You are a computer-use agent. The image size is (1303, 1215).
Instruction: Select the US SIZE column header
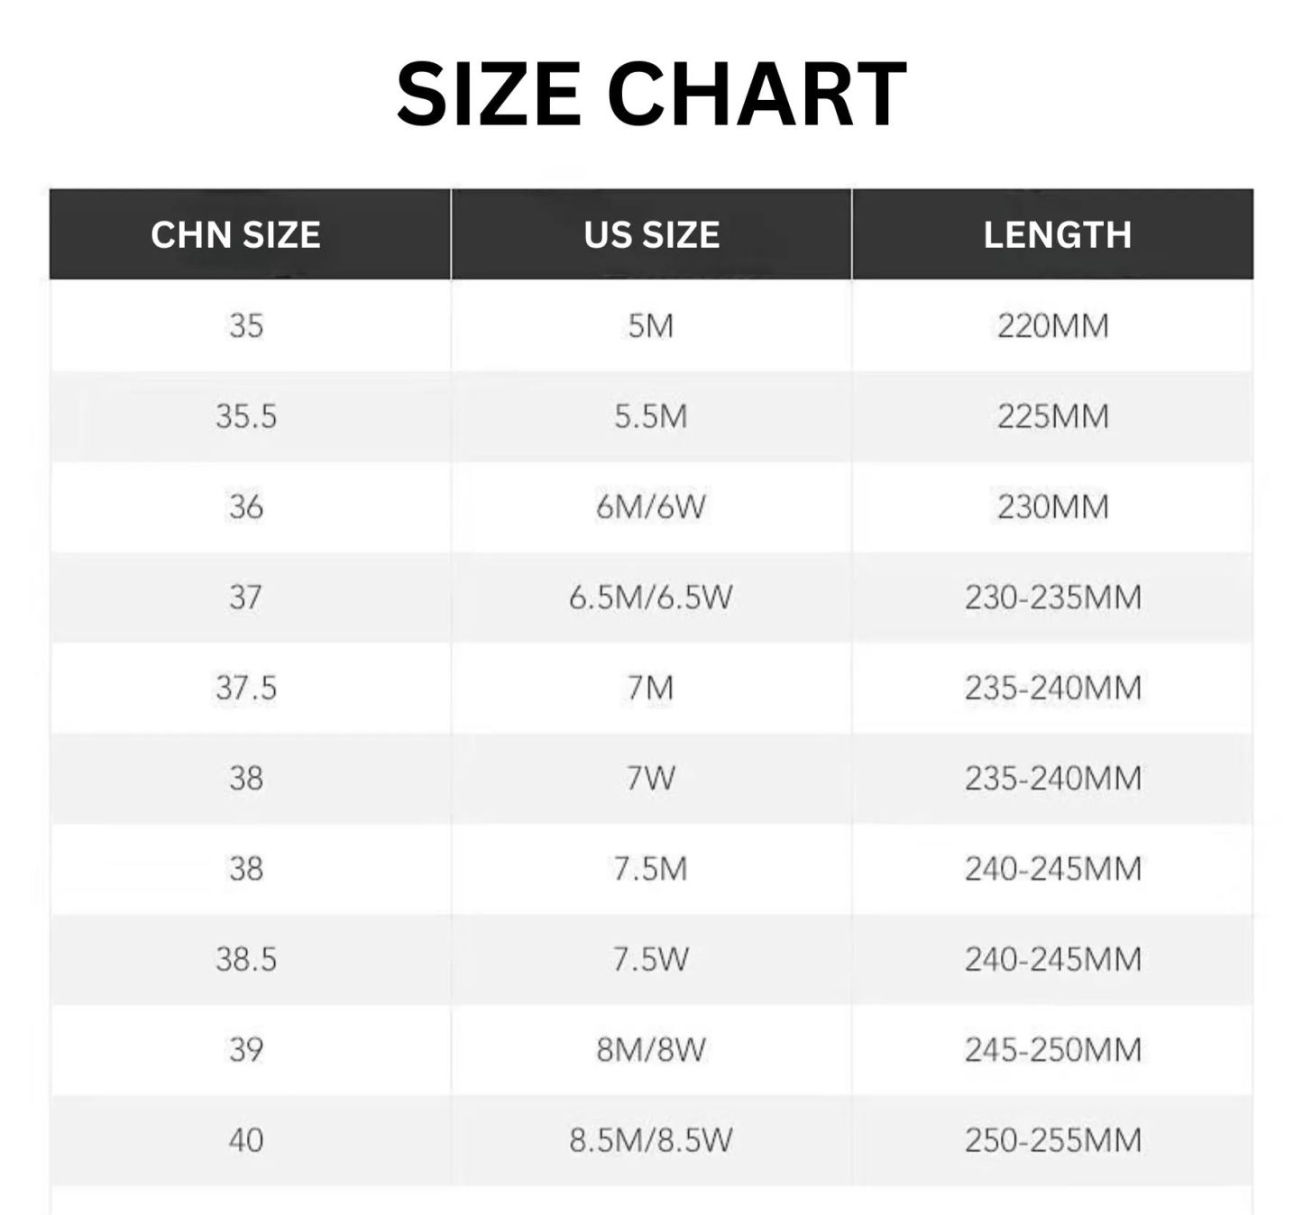pyautogui.click(x=651, y=235)
